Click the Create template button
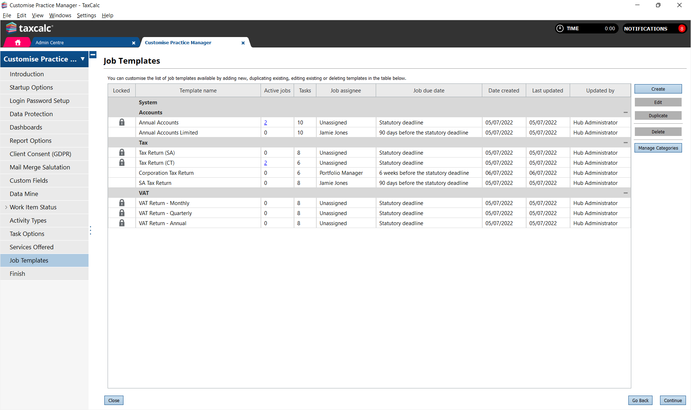 pos(658,89)
